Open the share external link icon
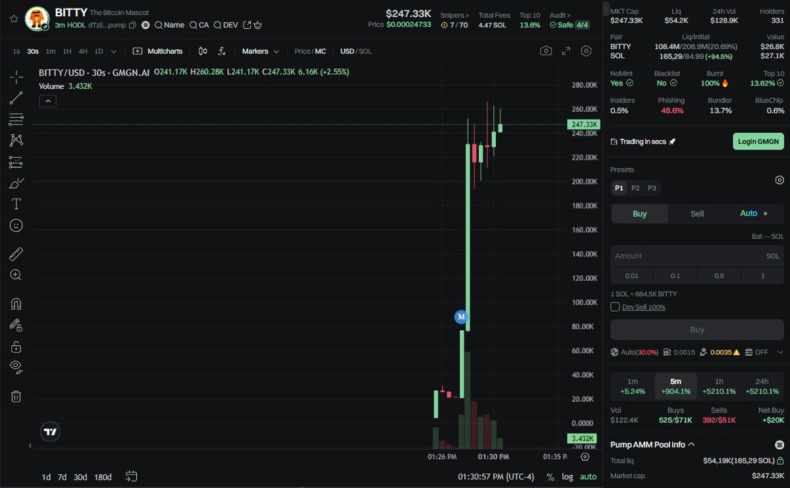Screen dimensions: 790x488 (x=247, y=25)
